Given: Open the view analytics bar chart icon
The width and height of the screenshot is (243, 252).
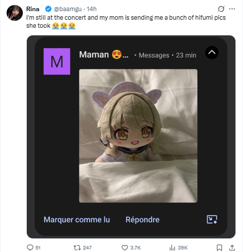Looking at the screenshot, I should point(172,247).
